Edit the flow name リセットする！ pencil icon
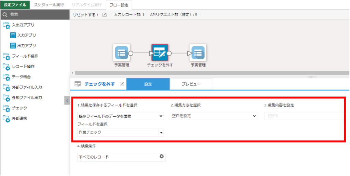 coord(105,15)
